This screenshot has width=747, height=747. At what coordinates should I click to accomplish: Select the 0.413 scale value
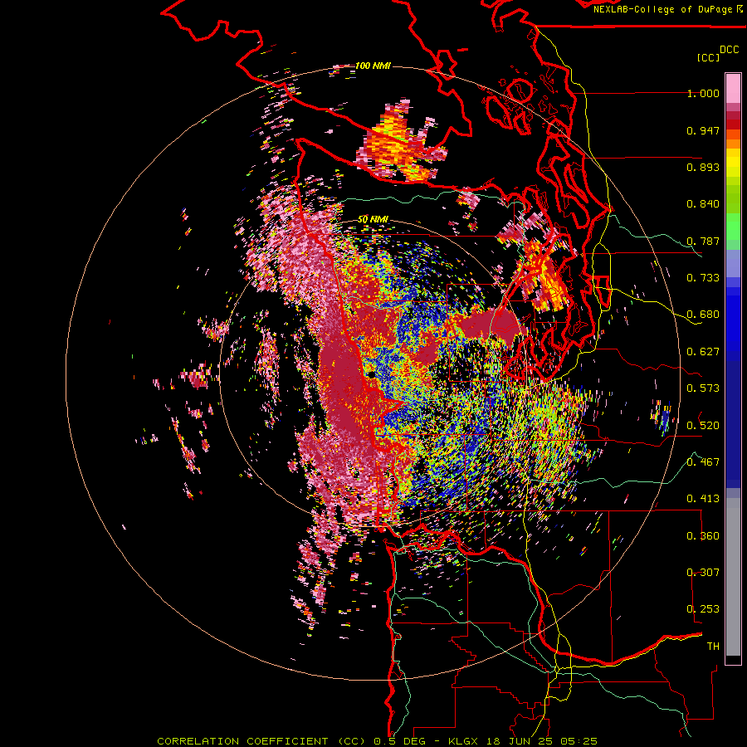[x=703, y=499]
